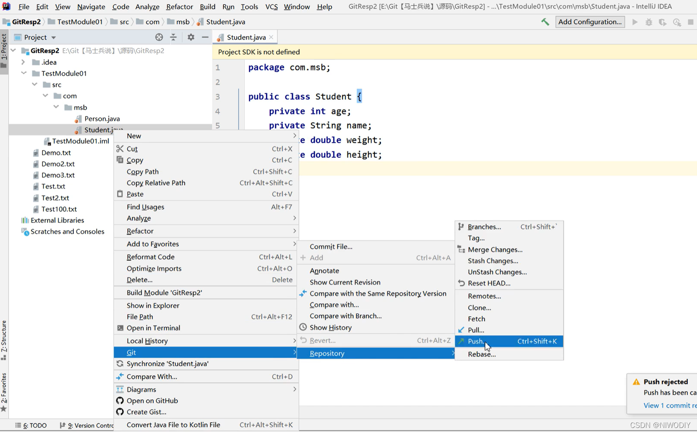Open the Refactor submenu in context menu
Image resolution: width=697 pixels, height=432 pixels.
pos(206,231)
